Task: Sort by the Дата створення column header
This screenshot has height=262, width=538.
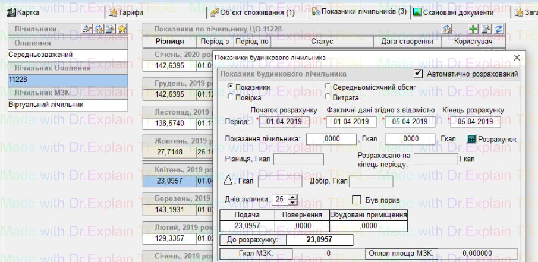Action: (x=407, y=42)
